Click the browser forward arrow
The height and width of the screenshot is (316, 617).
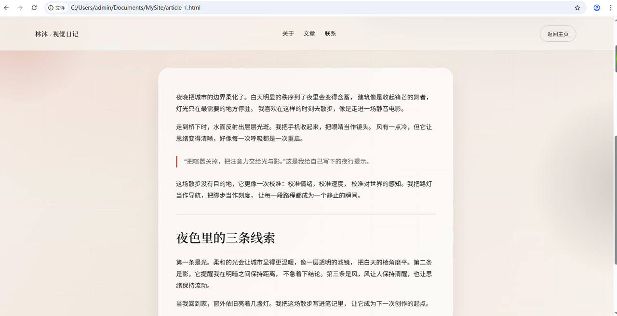20,8
